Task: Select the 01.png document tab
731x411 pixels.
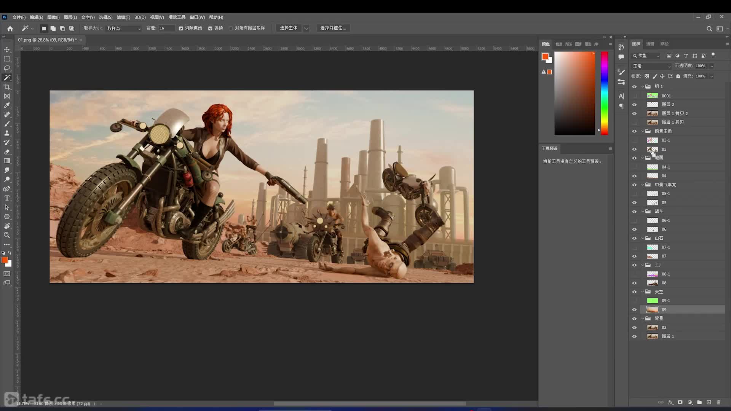Action: (x=49, y=40)
